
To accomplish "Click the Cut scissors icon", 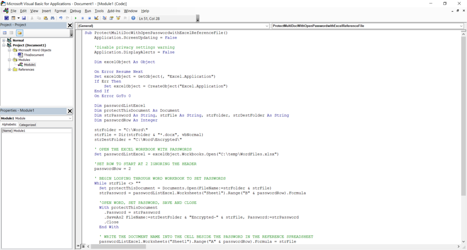I will [32, 18].
